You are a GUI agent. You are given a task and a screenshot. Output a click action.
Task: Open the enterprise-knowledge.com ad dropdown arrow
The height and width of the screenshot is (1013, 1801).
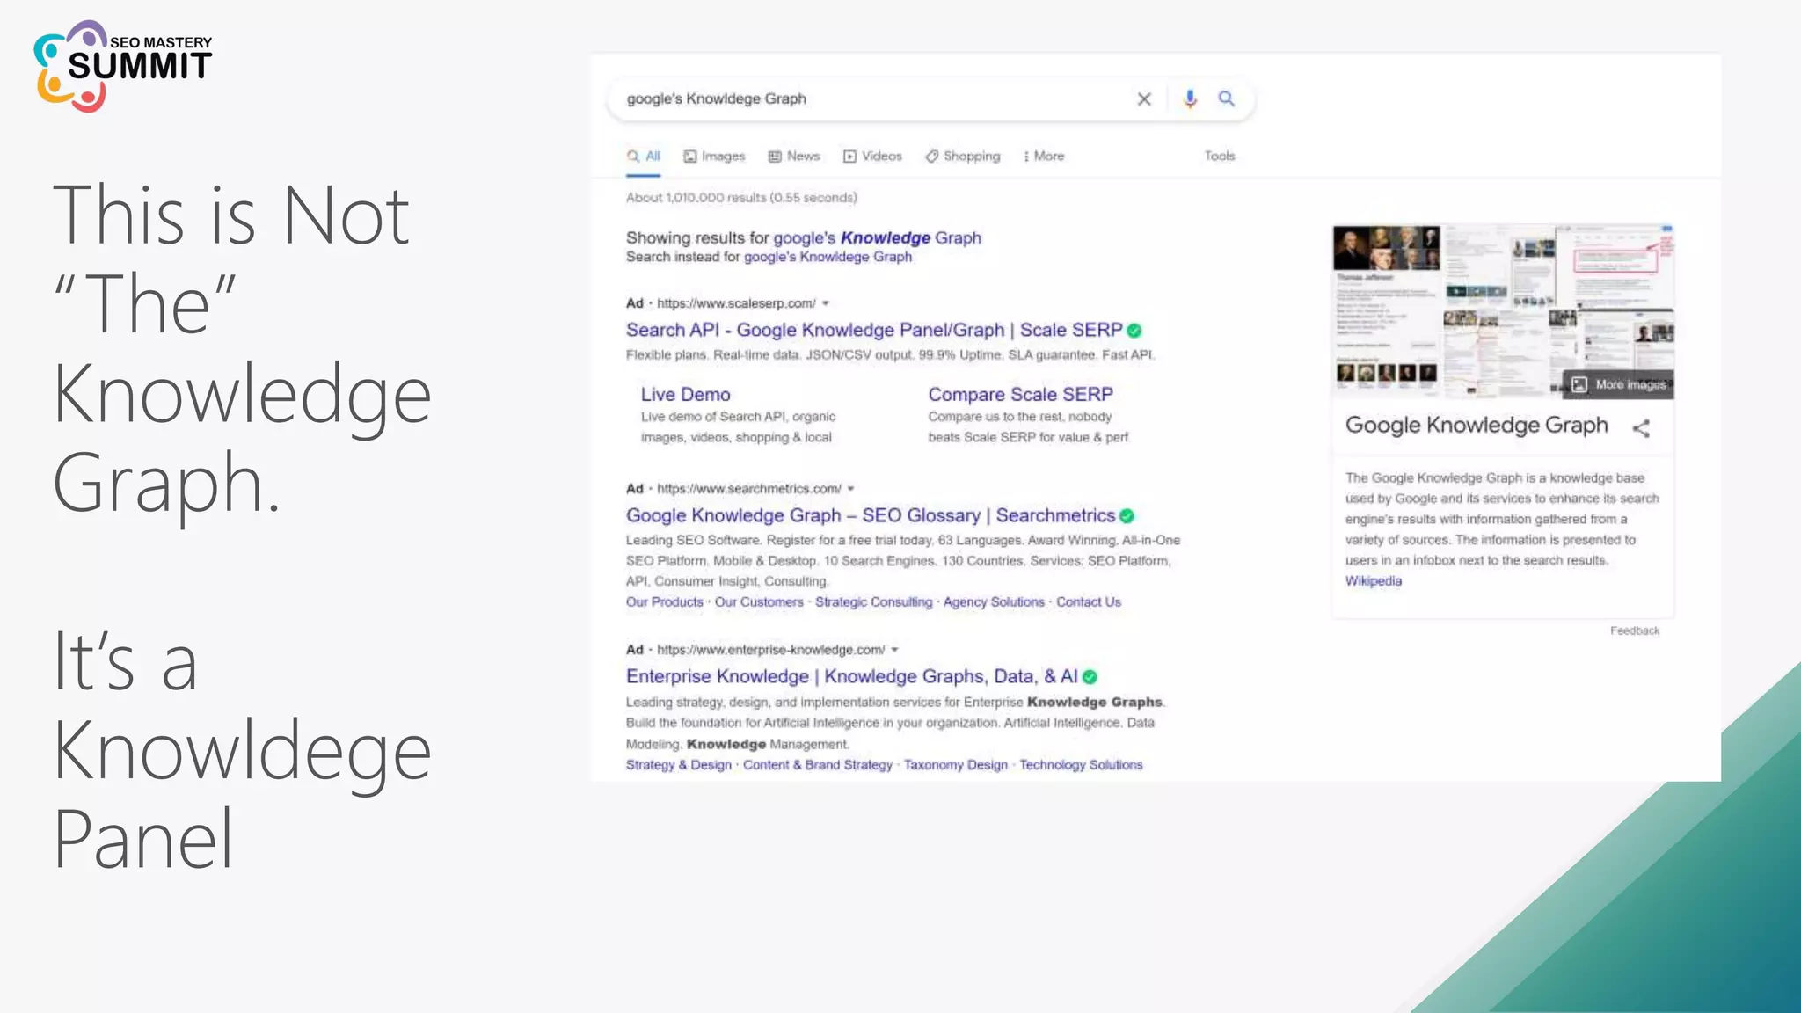894,650
